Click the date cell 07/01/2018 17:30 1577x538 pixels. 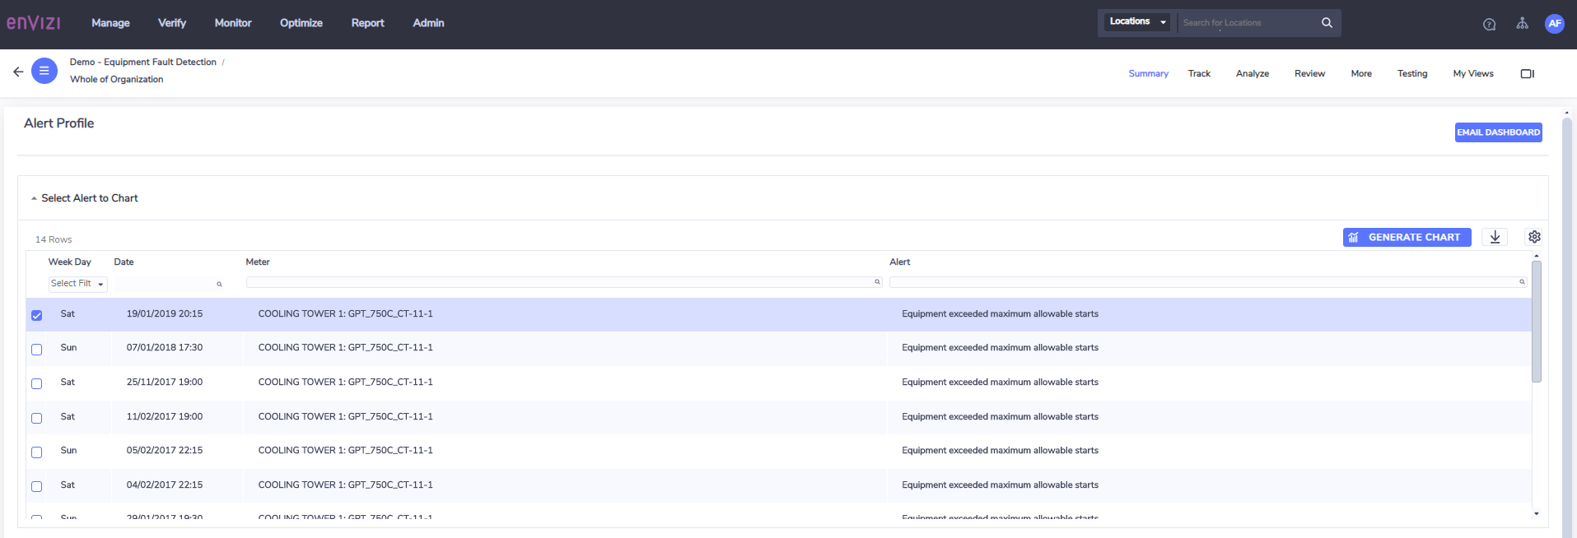click(165, 348)
